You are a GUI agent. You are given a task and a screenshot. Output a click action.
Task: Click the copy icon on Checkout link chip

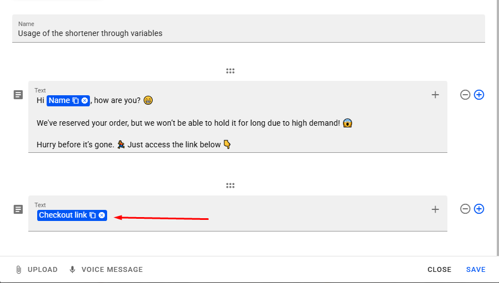(93, 215)
